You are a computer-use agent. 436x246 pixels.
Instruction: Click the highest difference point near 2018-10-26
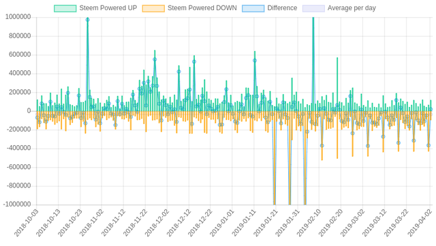(88, 20)
